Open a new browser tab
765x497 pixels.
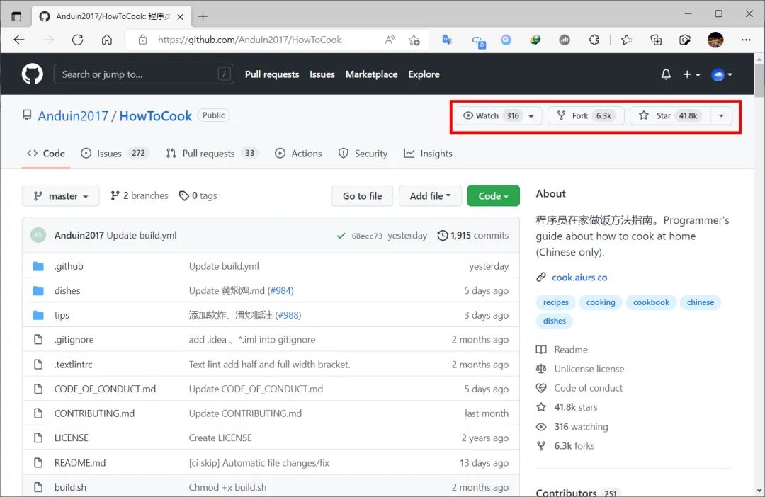pos(203,16)
